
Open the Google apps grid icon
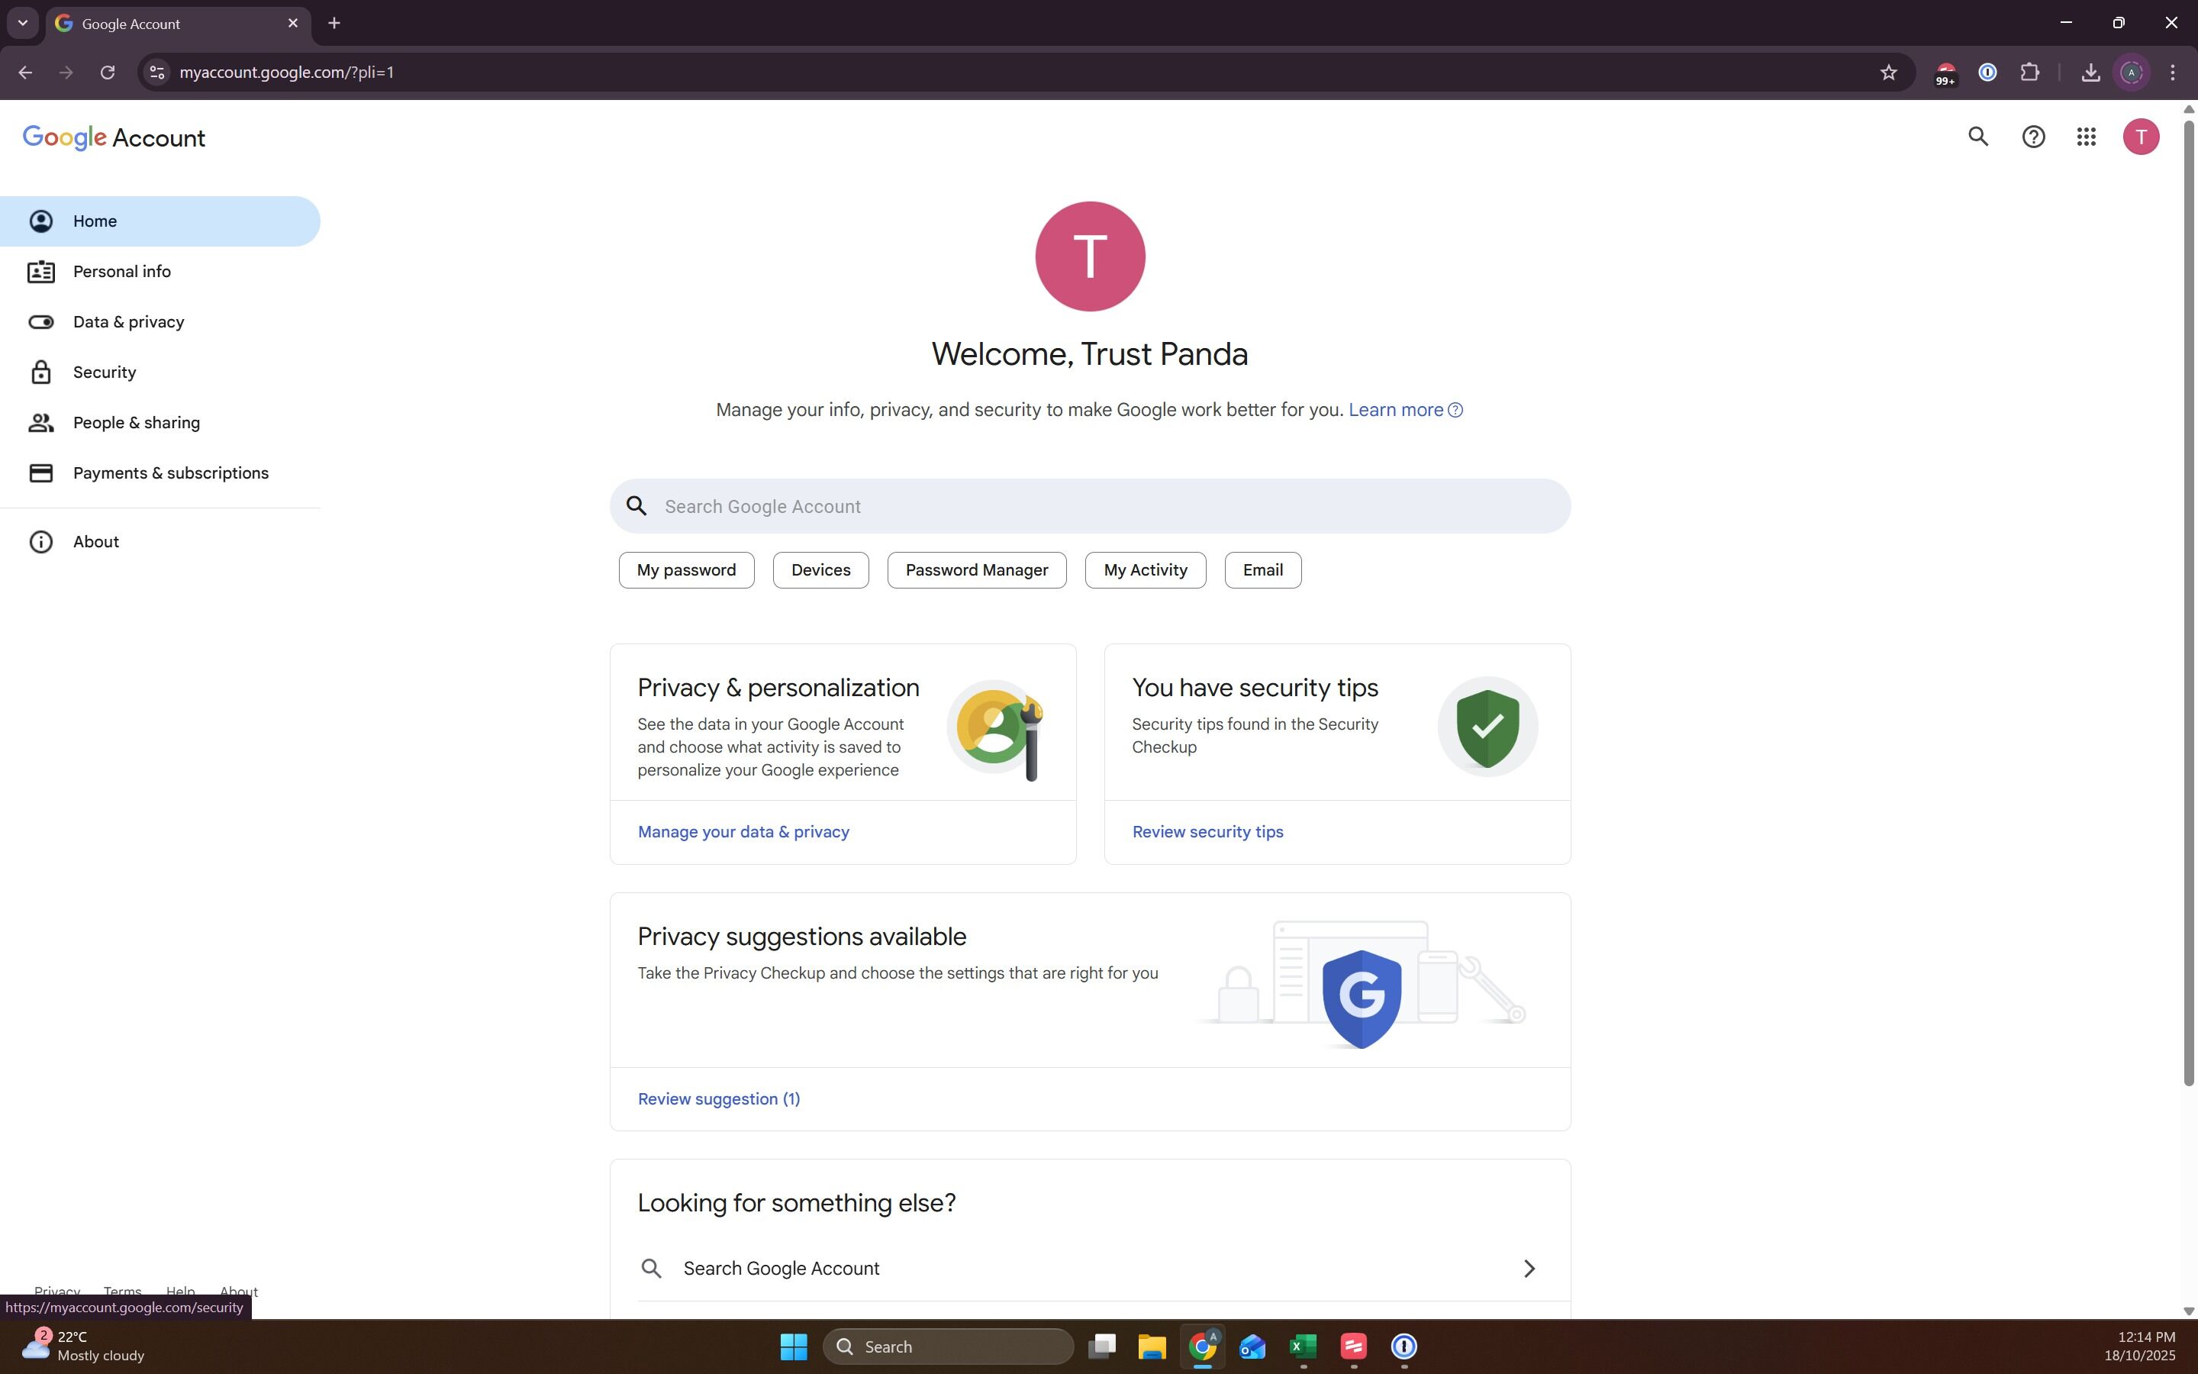click(x=2087, y=137)
